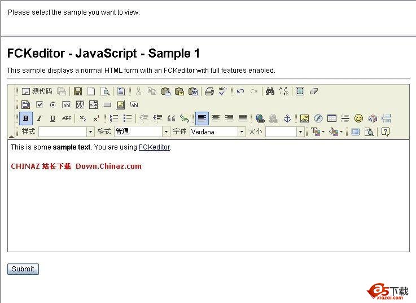Insert a Form element
This screenshot has height=303, width=416.
[26, 105]
